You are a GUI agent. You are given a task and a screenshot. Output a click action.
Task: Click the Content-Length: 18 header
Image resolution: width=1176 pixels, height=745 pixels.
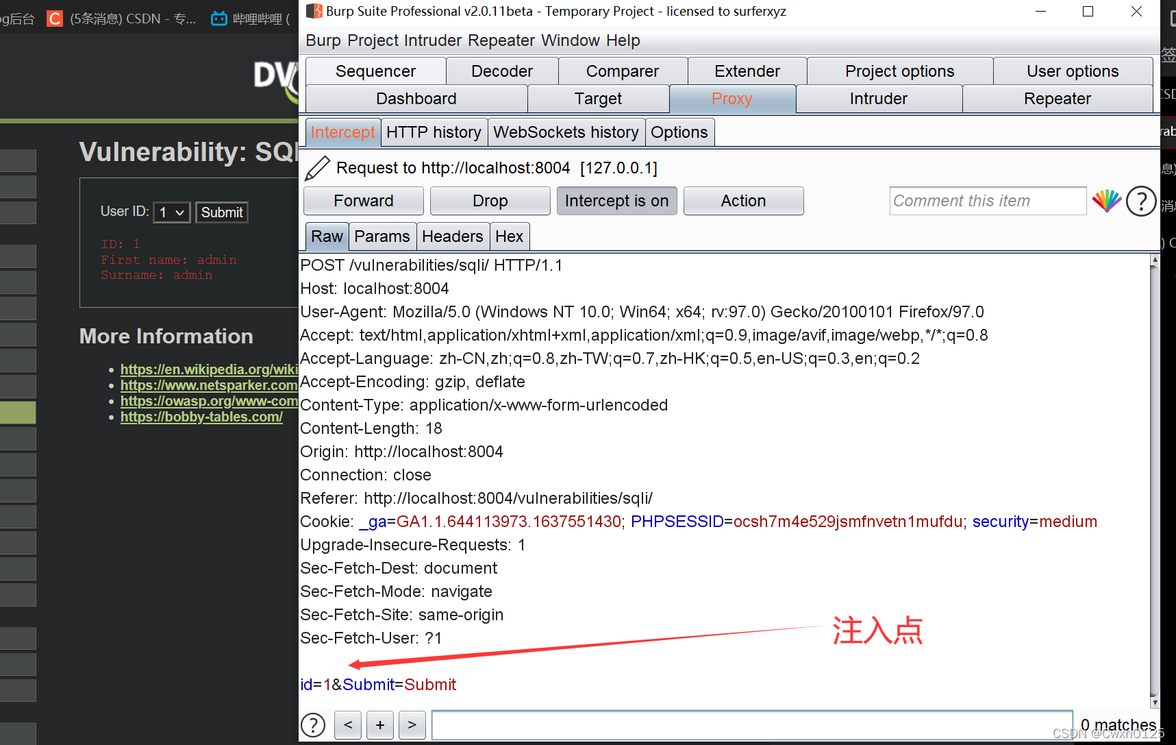[371, 428]
